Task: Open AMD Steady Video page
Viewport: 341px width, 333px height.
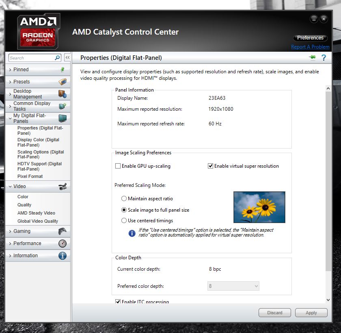Action: (36, 213)
